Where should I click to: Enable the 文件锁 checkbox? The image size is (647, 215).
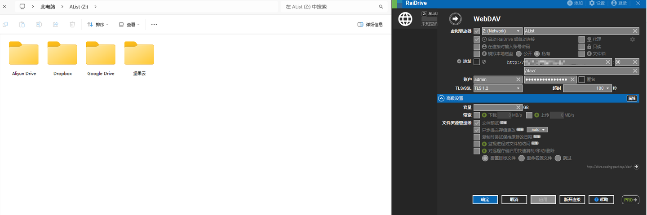(582, 53)
